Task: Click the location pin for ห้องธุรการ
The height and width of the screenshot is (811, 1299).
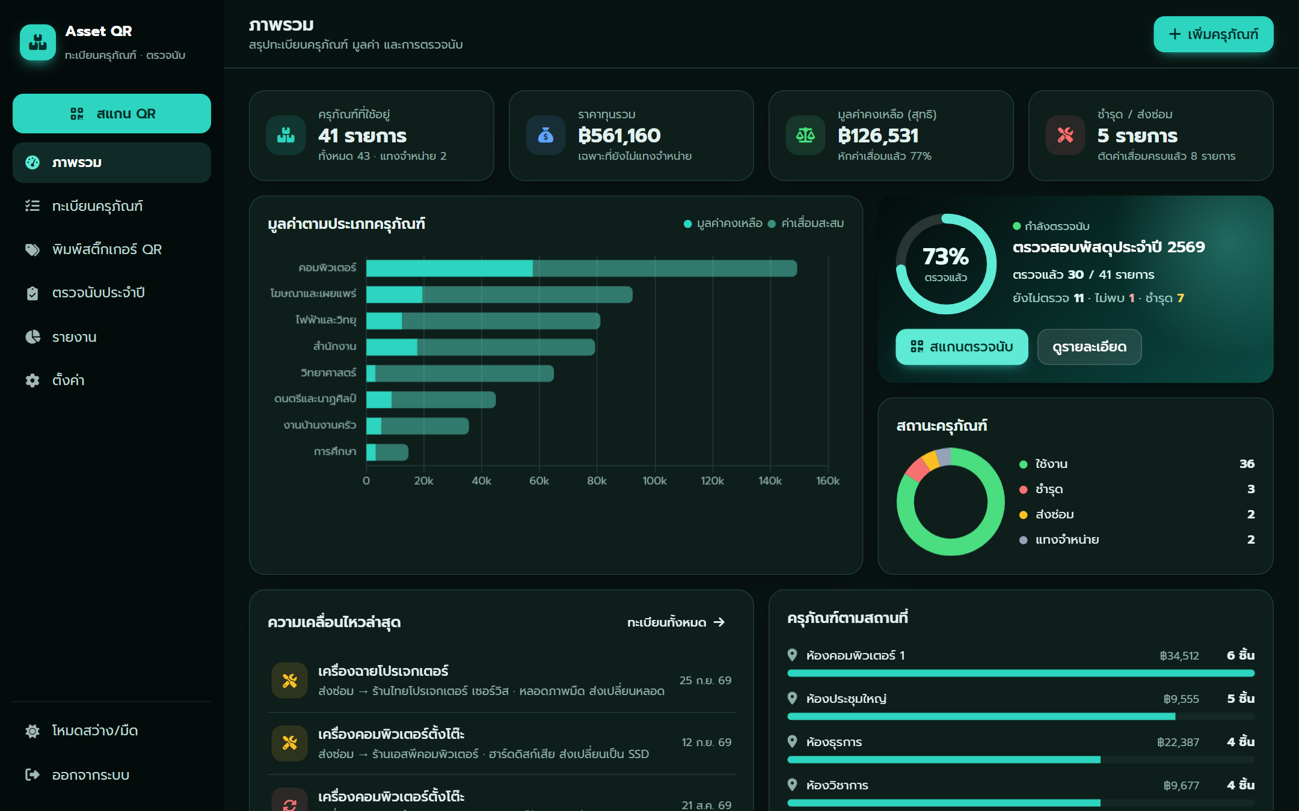Action: [x=793, y=741]
